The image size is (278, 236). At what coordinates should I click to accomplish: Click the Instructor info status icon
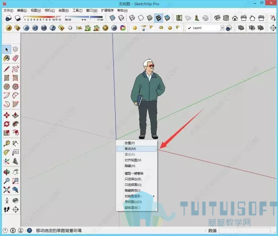point(13,231)
